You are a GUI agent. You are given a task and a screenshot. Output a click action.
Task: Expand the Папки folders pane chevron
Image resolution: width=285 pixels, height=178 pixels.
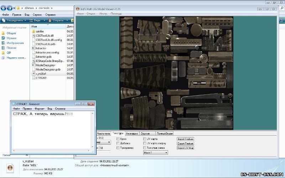[27, 155]
